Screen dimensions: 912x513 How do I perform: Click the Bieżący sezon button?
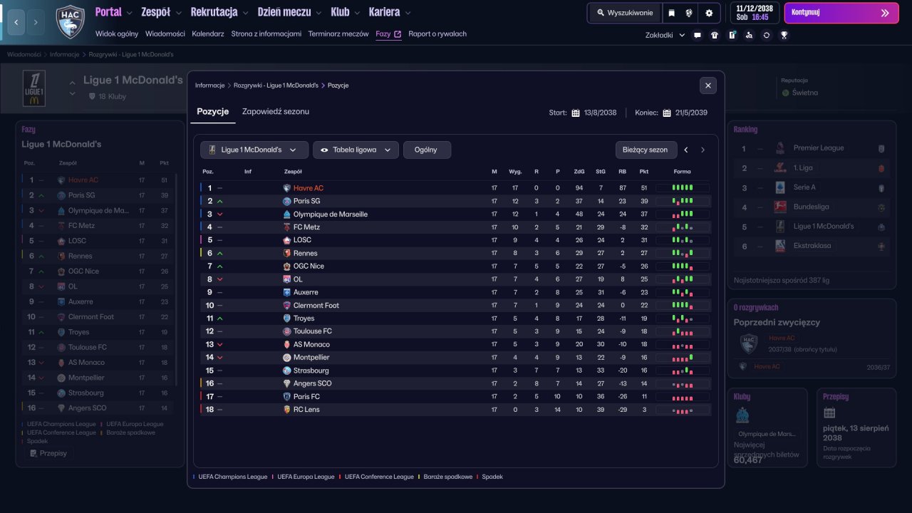pyautogui.click(x=645, y=150)
